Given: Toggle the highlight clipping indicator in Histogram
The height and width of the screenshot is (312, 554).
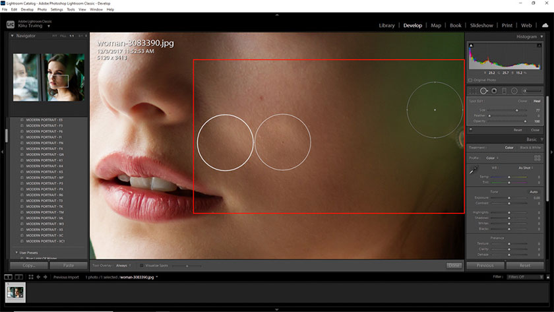Looking at the screenshot, I should [539, 46].
